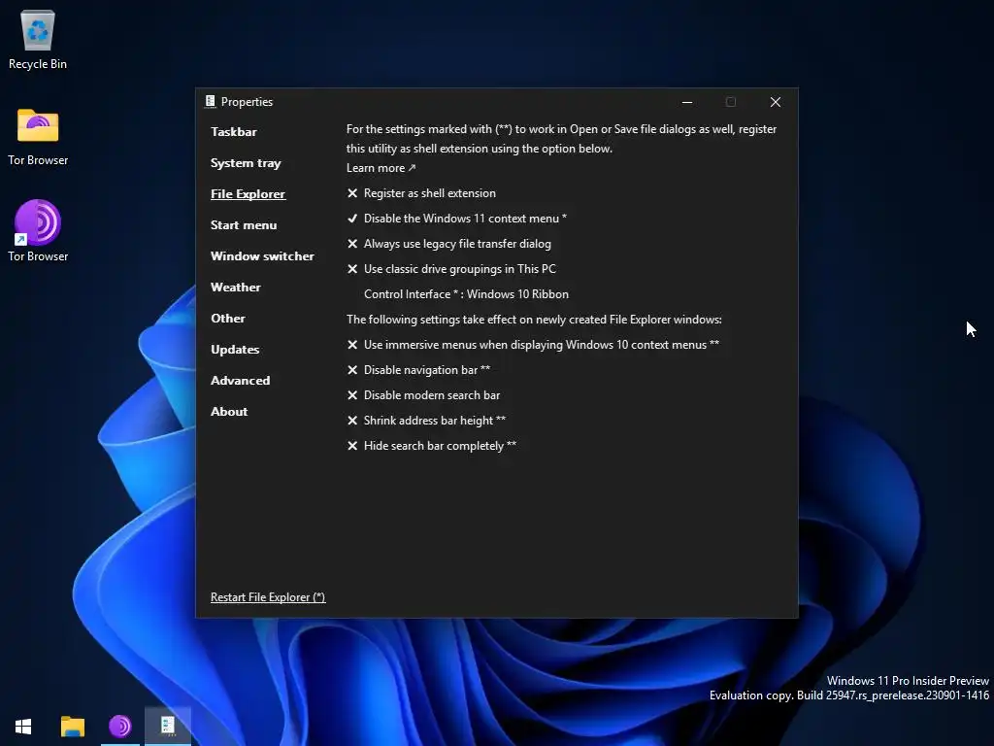Toggle Disable modern search bar option
Image resolution: width=994 pixels, height=746 pixels.
pyautogui.click(x=423, y=395)
